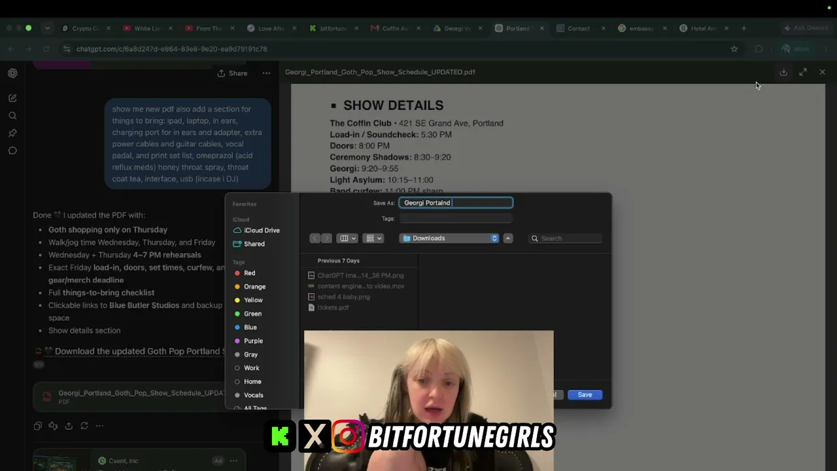Edit the Save As filename field
The height and width of the screenshot is (471, 837).
(456, 203)
